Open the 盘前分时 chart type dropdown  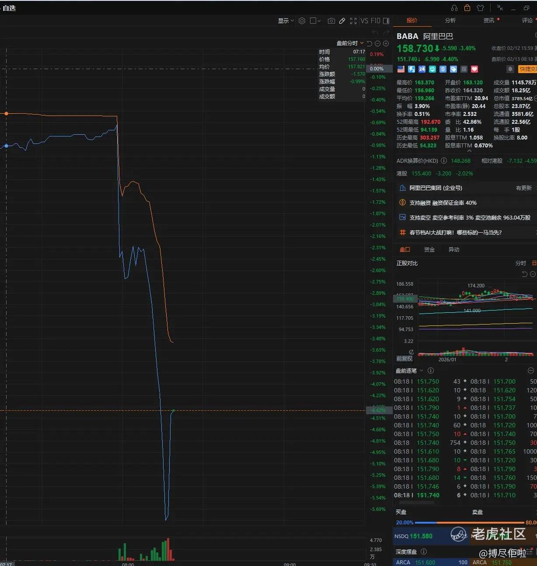[350, 43]
